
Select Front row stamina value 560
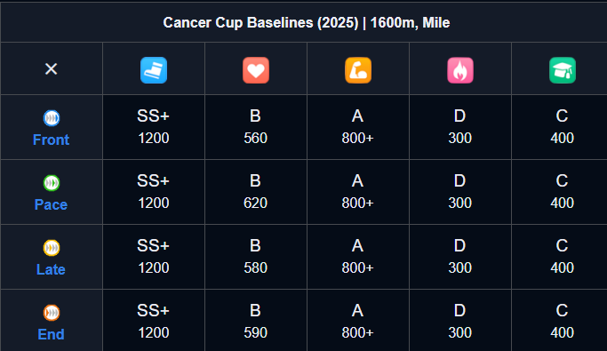coord(255,138)
